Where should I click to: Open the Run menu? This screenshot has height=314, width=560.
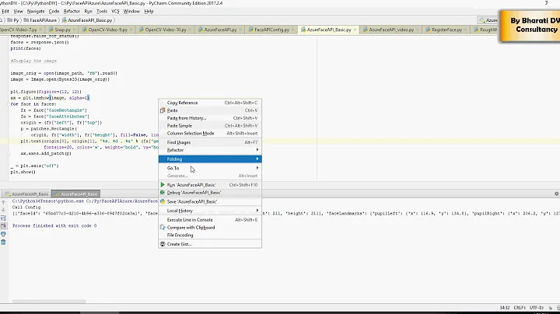(x=88, y=11)
